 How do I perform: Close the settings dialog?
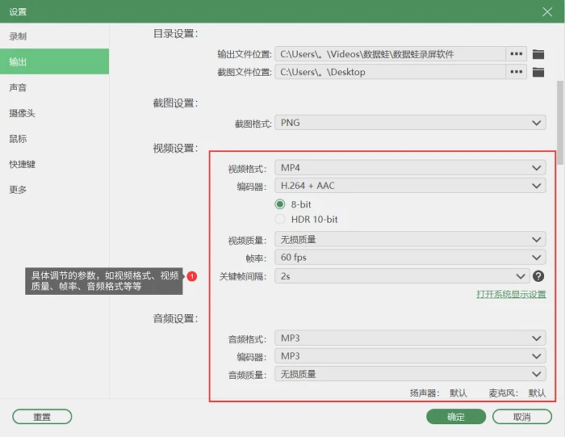[x=547, y=12]
